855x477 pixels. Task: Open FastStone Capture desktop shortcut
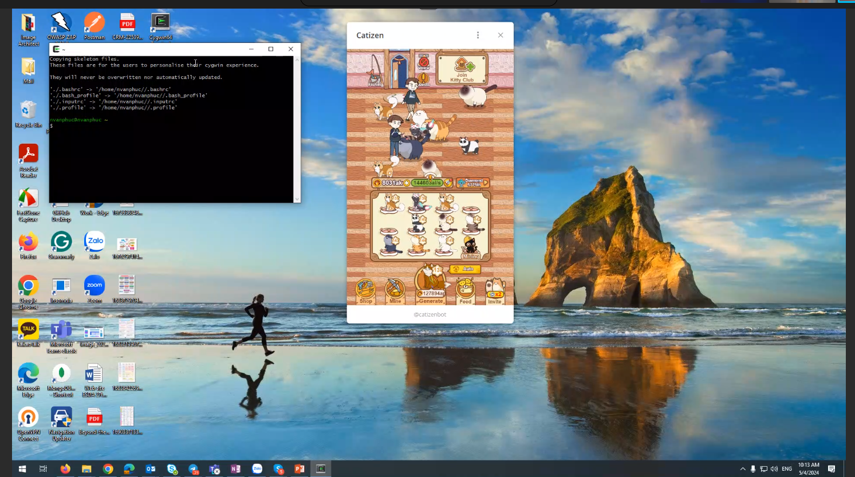28,205
